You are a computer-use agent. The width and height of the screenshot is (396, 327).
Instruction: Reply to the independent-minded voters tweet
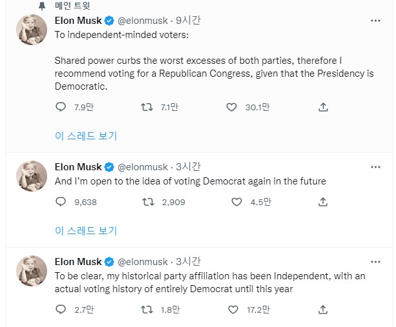tap(61, 107)
